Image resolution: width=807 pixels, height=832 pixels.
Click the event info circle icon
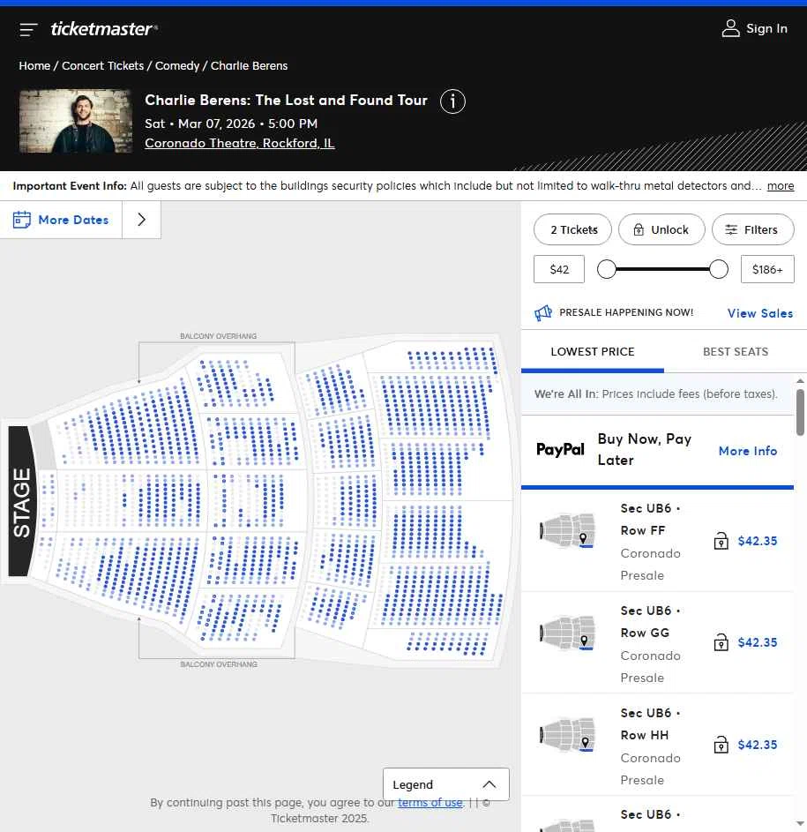click(x=452, y=101)
